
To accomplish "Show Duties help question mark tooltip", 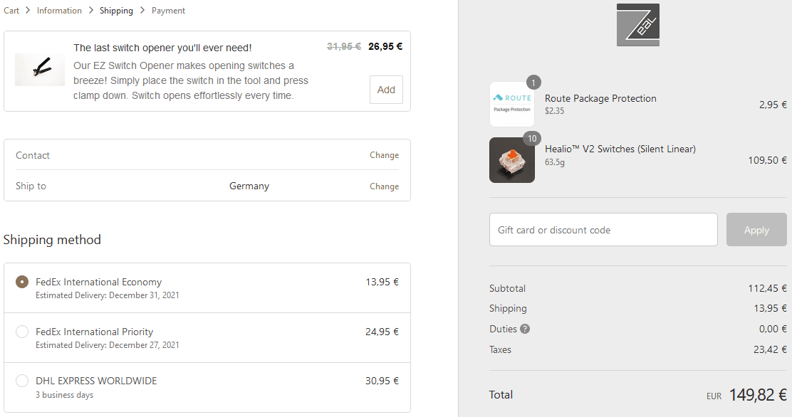I will tap(525, 329).
